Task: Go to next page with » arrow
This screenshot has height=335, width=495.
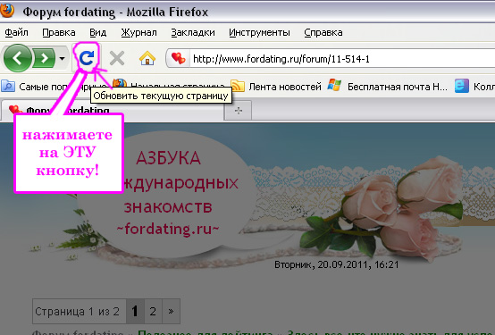Action: click(171, 311)
